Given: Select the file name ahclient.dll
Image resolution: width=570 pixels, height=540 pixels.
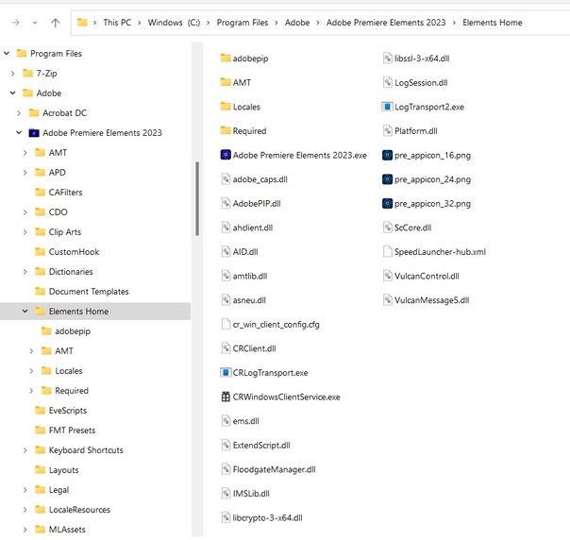Looking at the screenshot, I should pos(253,228).
